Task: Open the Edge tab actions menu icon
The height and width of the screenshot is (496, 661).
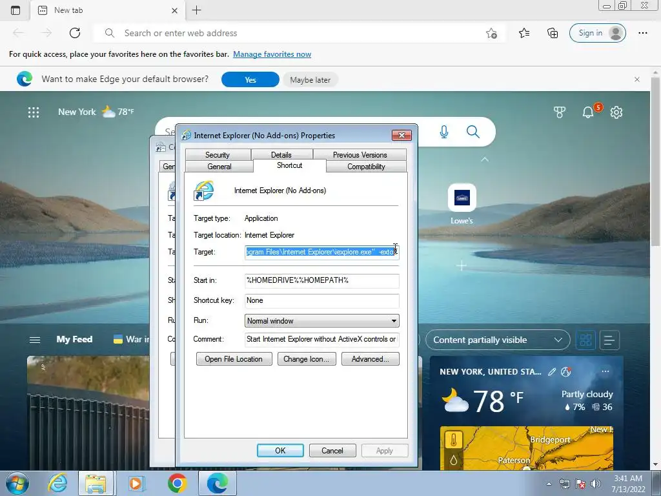Action: [15, 10]
